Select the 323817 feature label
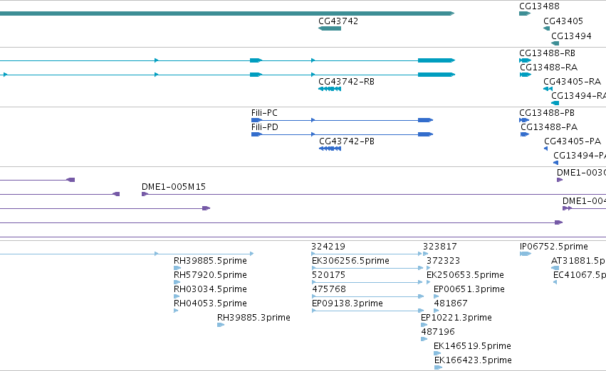Image resolution: width=606 pixels, height=371 pixels. pyautogui.click(x=440, y=247)
